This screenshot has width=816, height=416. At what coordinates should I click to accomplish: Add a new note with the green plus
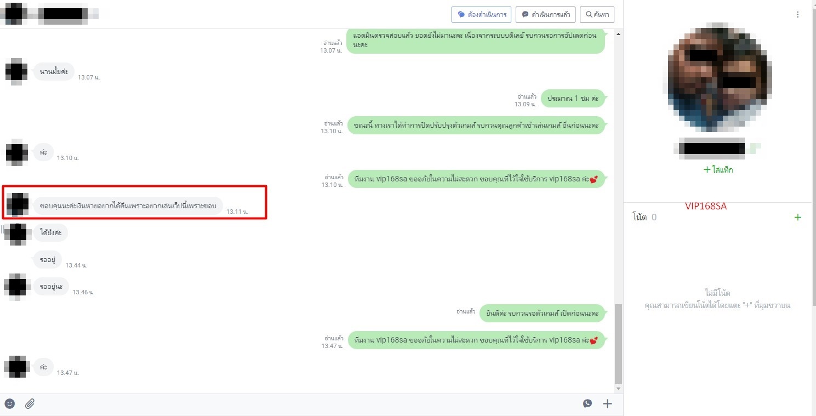pyautogui.click(x=797, y=218)
